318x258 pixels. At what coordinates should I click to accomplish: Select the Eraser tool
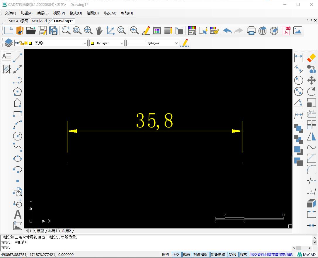click(311, 58)
